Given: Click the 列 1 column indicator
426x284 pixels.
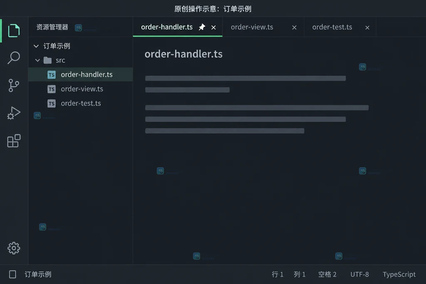Looking at the screenshot, I should tap(300, 274).
